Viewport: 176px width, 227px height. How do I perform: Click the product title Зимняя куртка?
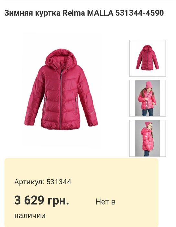[32, 13]
